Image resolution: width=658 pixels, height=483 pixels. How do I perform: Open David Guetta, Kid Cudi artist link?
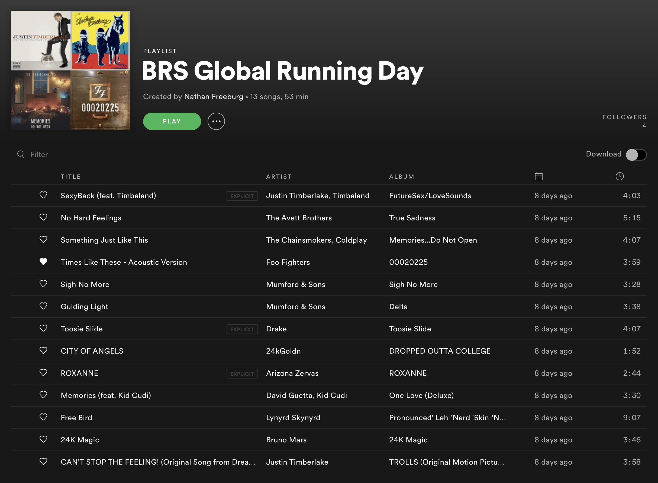point(307,396)
